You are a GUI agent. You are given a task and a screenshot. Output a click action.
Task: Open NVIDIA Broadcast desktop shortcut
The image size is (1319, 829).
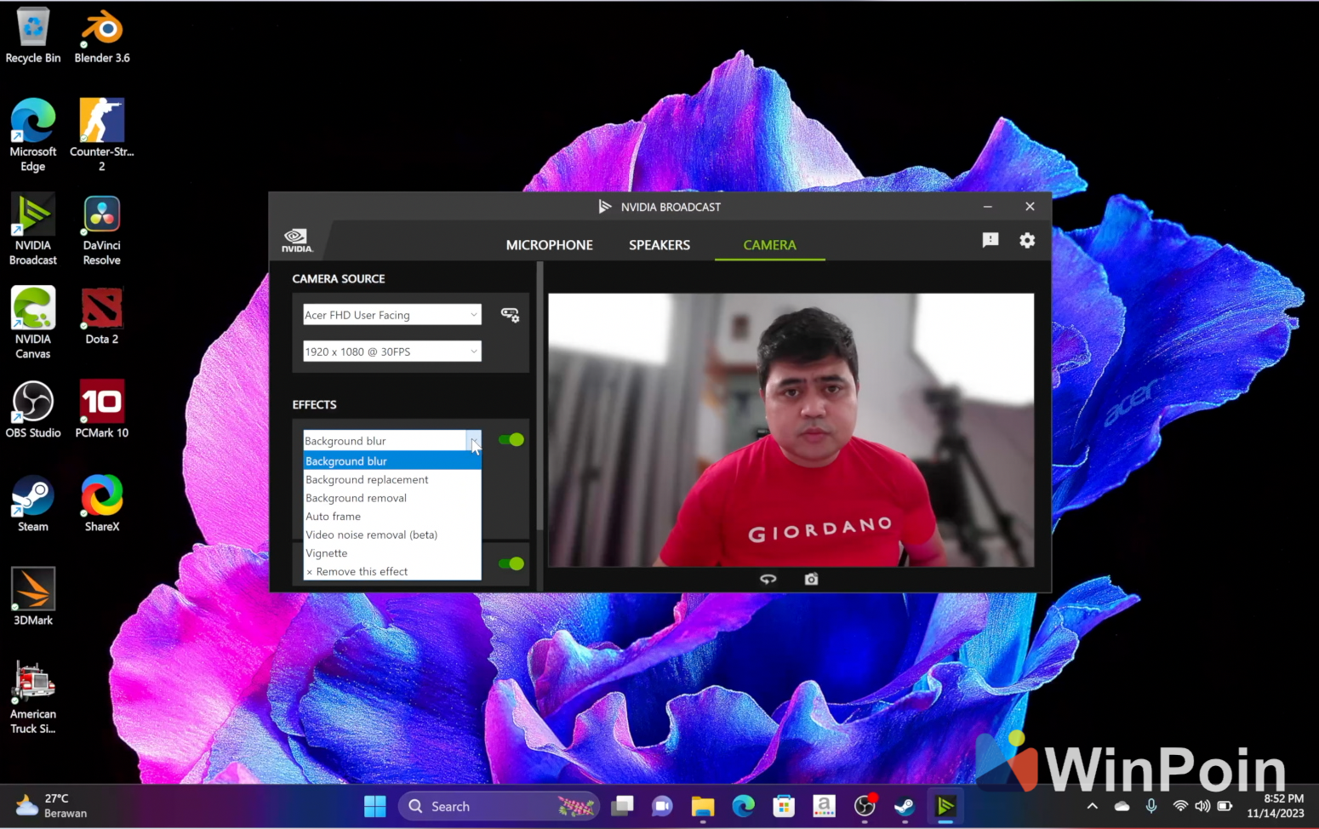33,230
